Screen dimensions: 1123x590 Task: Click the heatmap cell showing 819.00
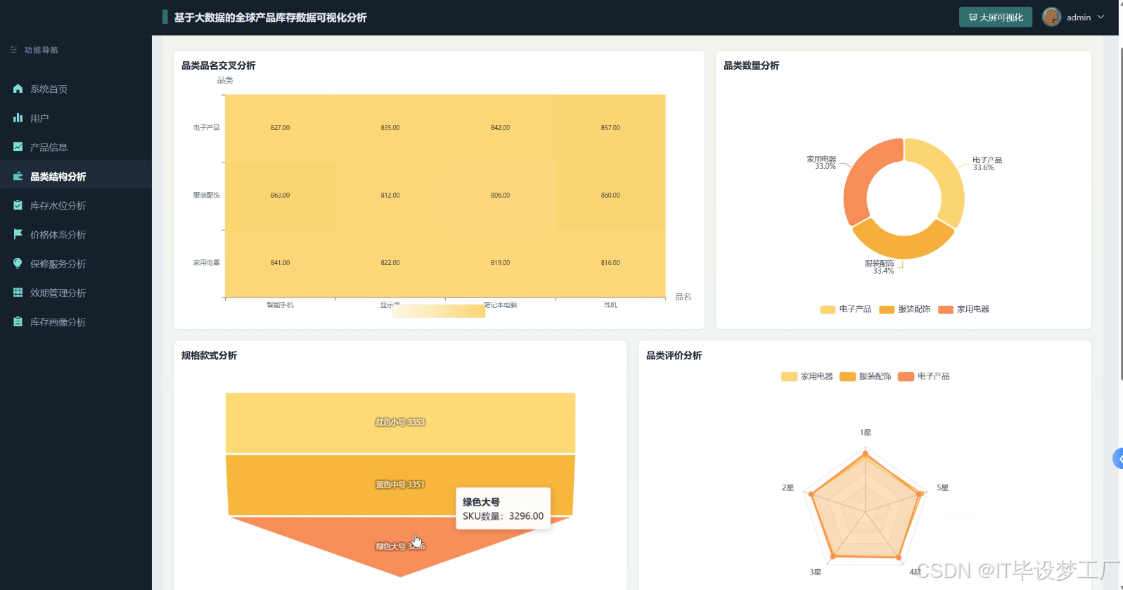pos(500,263)
